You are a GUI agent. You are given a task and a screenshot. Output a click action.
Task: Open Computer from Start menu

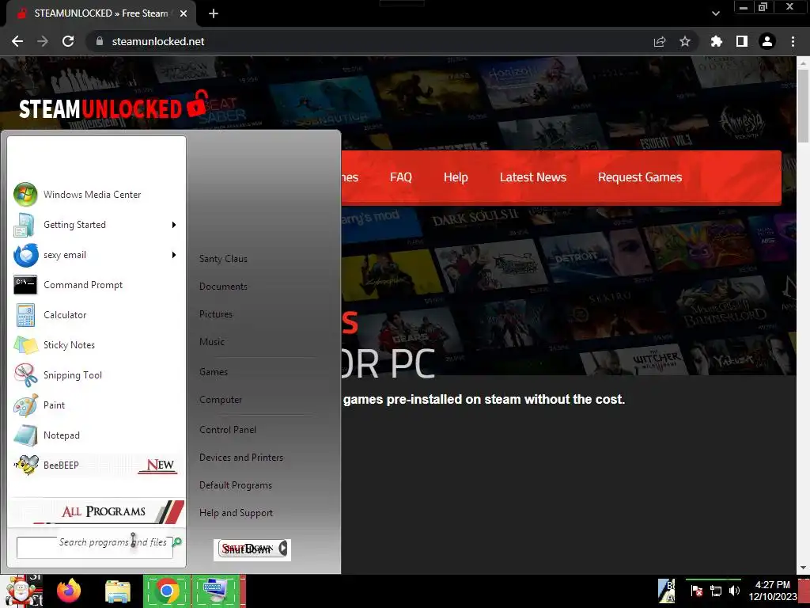click(221, 400)
